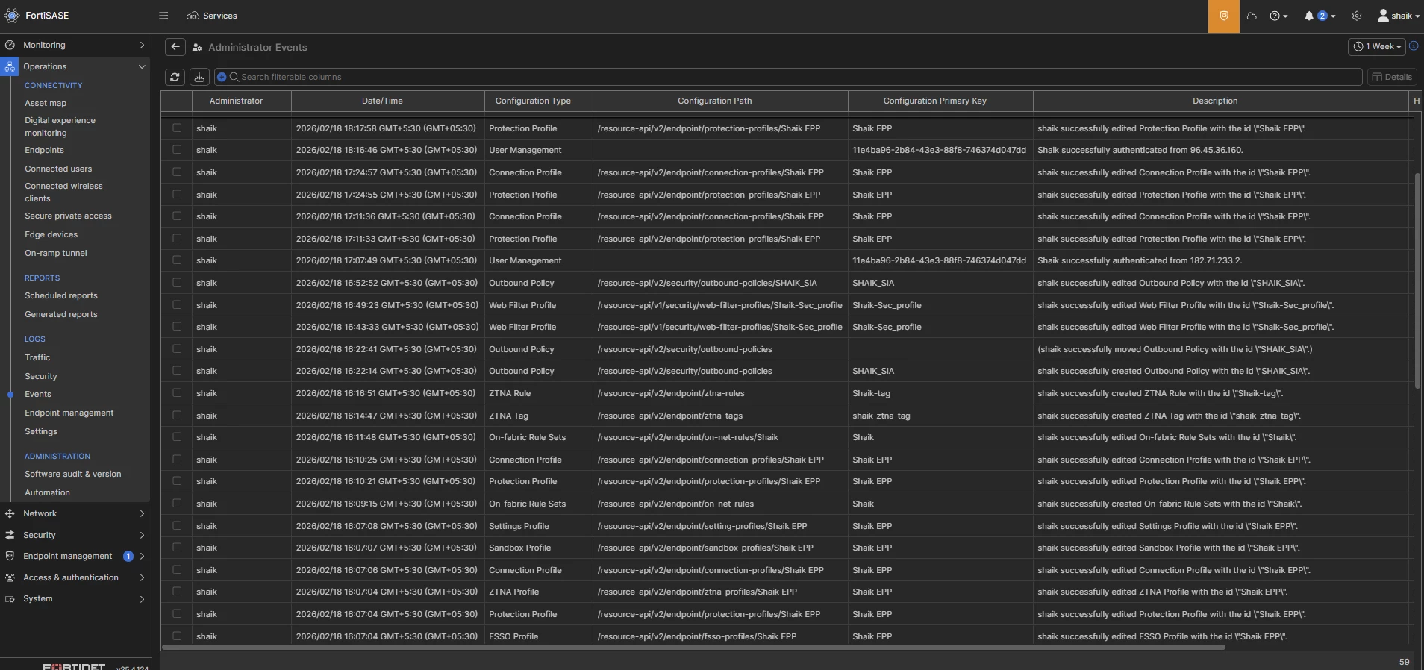The height and width of the screenshot is (670, 1424).
Task: Open the 1 Week time range dropdown
Action: pos(1377,46)
